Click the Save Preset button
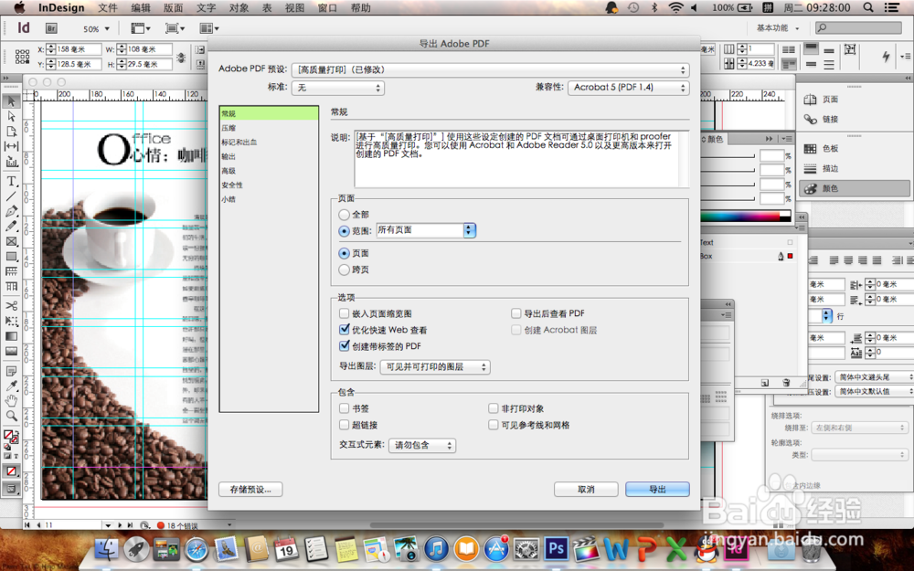Viewport: 914px width, 571px height. point(250,490)
